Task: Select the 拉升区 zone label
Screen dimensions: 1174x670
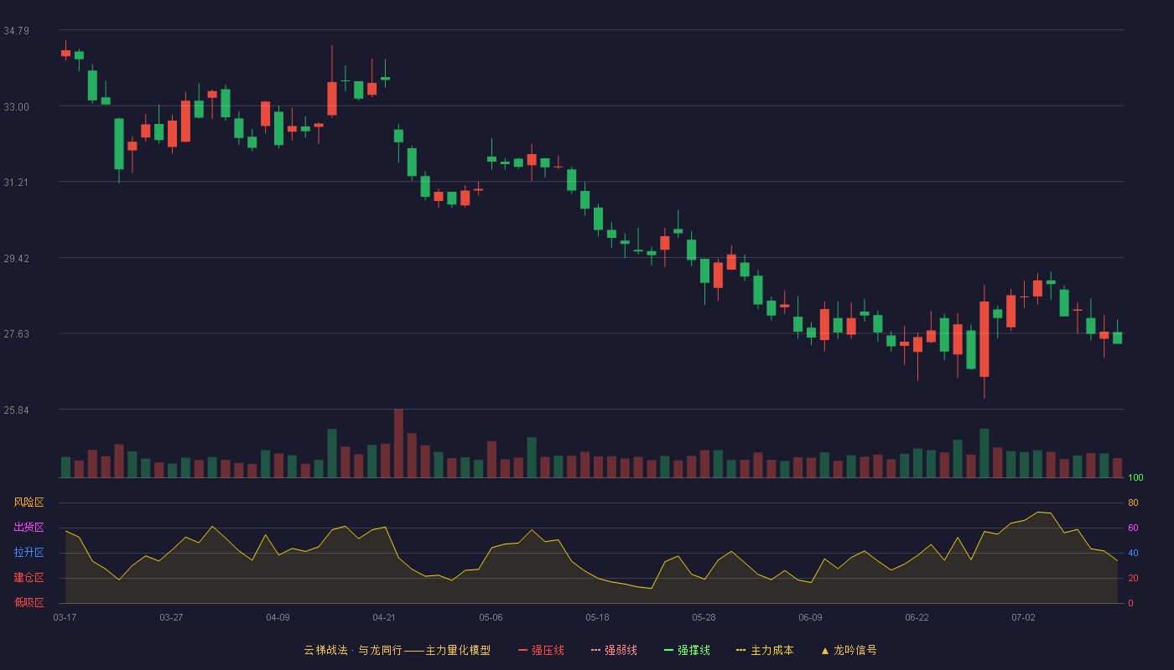Action: click(x=29, y=553)
